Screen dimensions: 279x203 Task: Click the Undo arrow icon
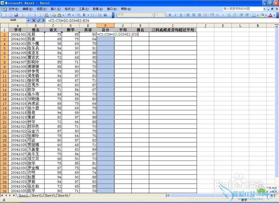(69, 15)
